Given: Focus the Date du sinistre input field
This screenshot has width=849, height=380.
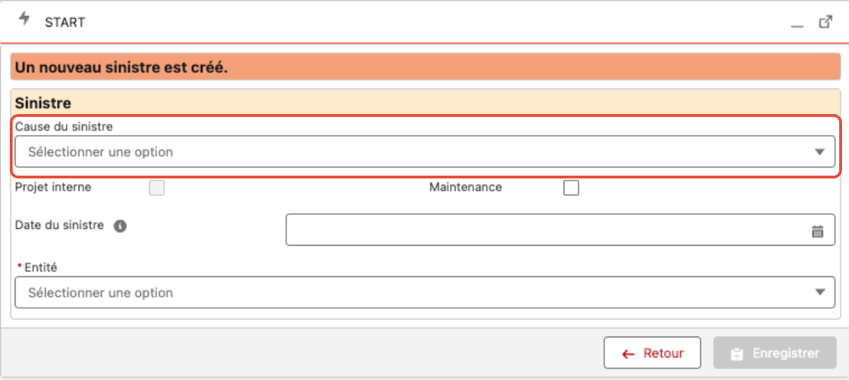Looking at the screenshot, I should coord(560,230).
